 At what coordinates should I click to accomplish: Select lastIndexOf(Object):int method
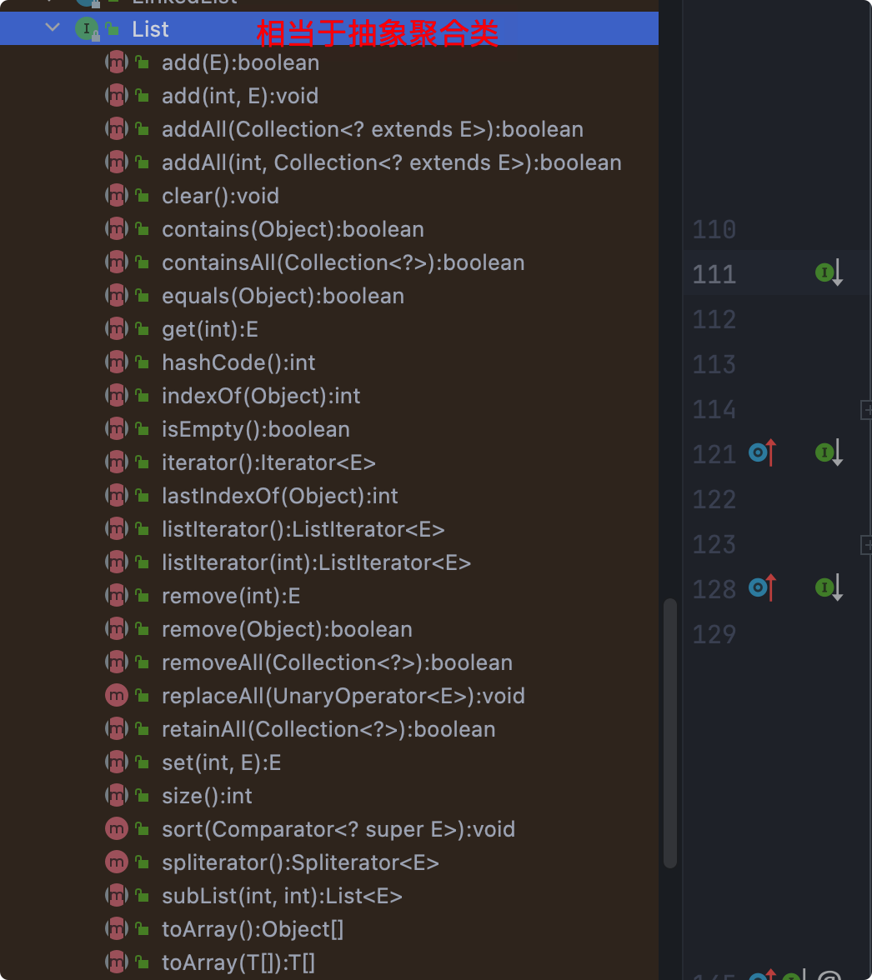279,497
